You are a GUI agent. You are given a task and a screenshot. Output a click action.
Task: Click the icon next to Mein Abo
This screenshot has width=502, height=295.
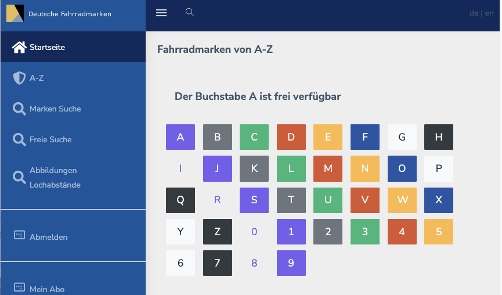19,287
